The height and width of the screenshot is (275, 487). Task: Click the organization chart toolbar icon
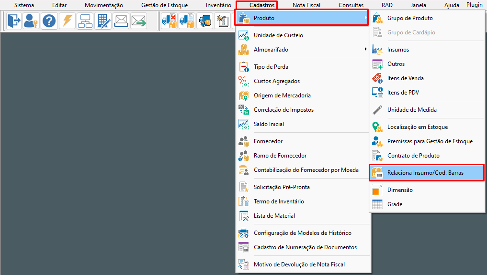(x=85, y=21)
